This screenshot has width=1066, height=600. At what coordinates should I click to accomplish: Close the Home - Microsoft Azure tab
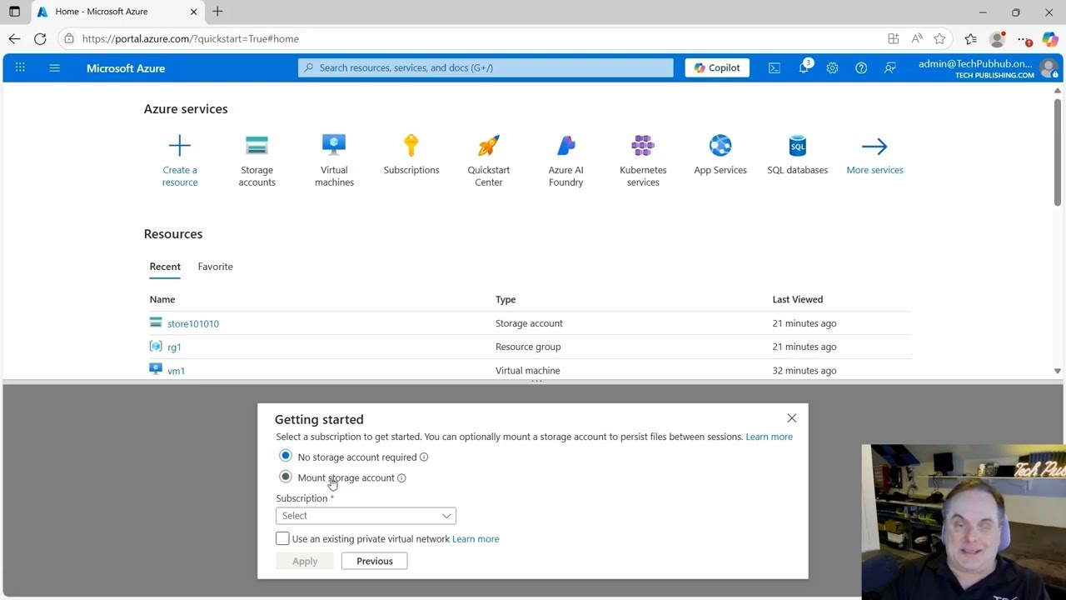194,12
